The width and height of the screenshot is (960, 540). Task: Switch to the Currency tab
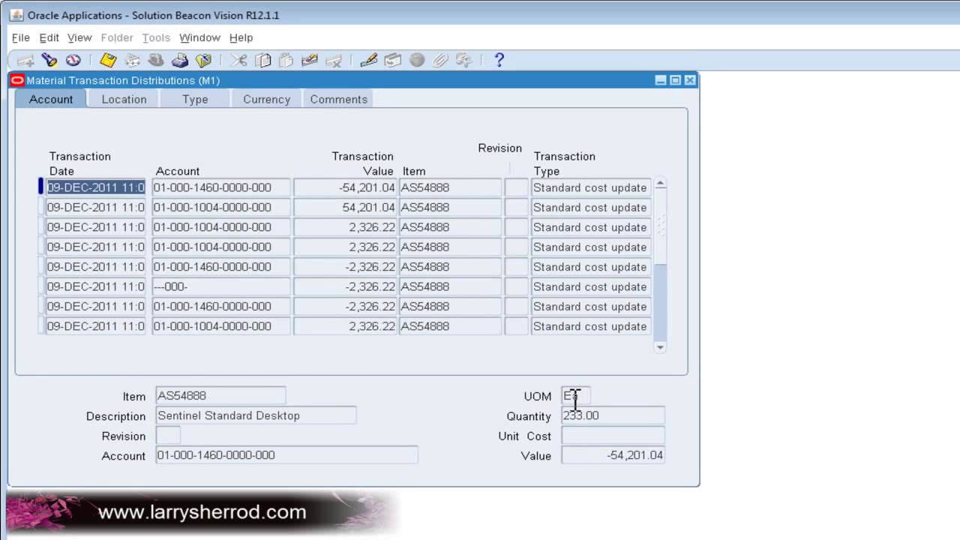pyautogui.click(x=266, y=99)
